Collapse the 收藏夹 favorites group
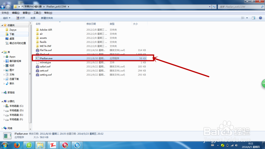The width and height of the screenshot is (265, 149). tap(2, 25)
